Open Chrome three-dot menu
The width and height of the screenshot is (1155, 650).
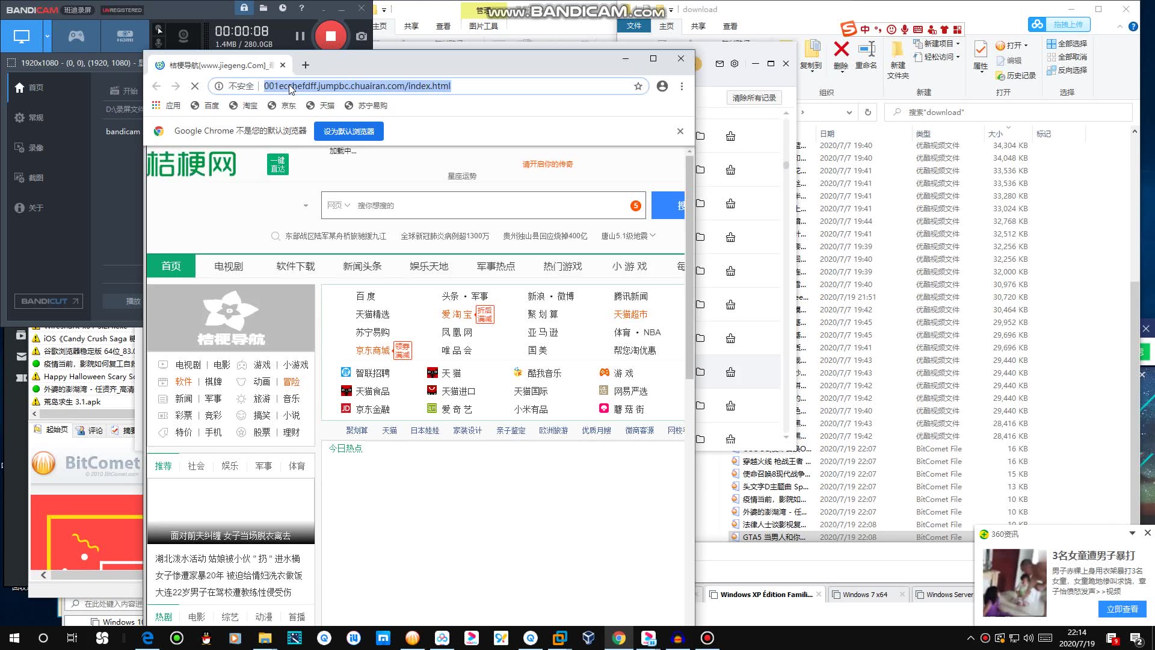[x=682, y=86]
